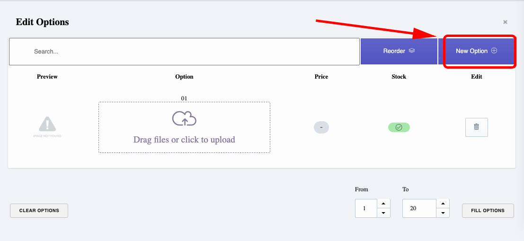Click the option label 01
This screenshot has width=524, height=241.
tap(184, 98)
